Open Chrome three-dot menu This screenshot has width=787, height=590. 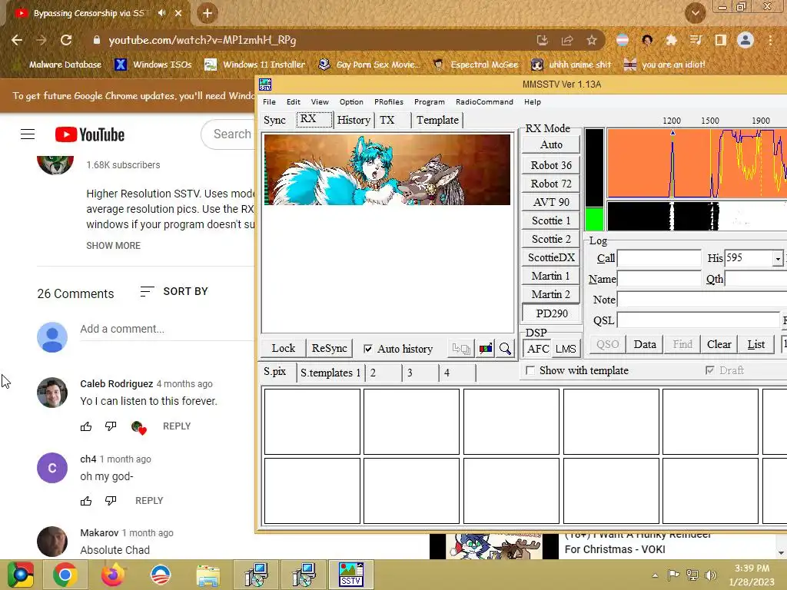[770, 40]
